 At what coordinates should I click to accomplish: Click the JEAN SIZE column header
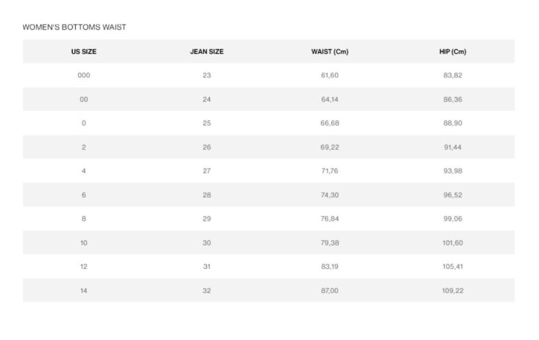tap(206, 52)
